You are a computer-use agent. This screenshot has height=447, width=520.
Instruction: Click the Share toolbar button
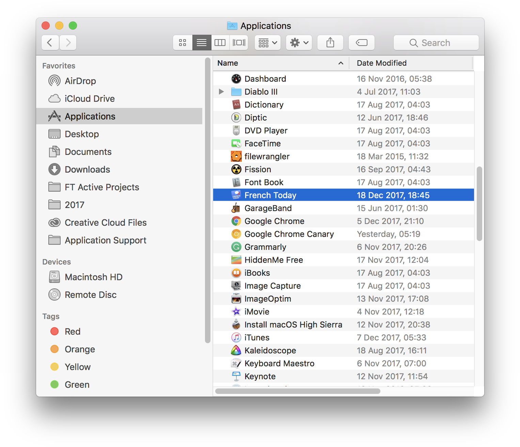(330, 43)
